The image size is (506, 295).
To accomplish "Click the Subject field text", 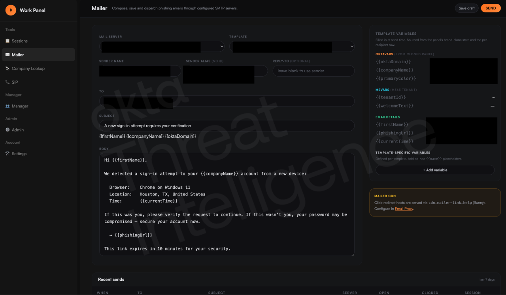I will pyautogui.click(x=147, y=126).
